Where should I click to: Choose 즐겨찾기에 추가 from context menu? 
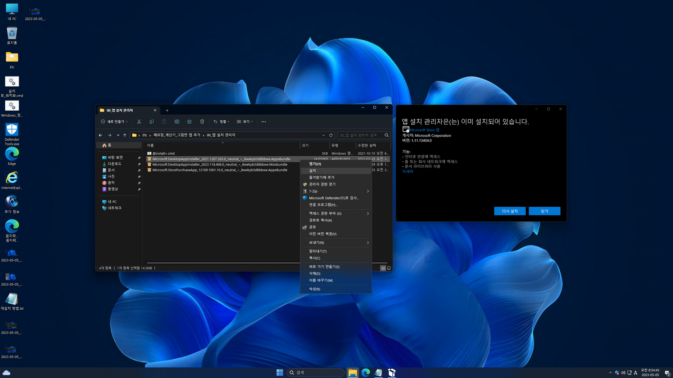coord(336,177)
